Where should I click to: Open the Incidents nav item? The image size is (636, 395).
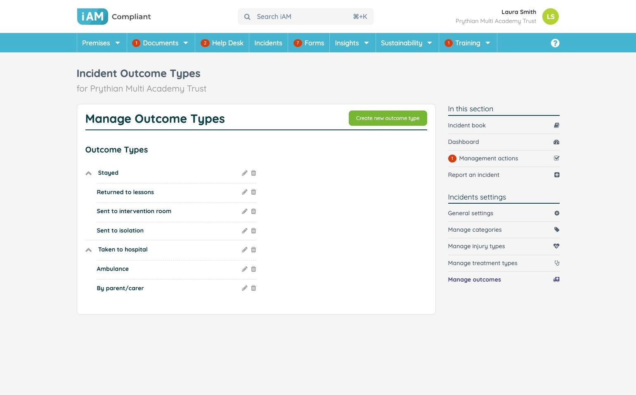[x=268, y=43]
